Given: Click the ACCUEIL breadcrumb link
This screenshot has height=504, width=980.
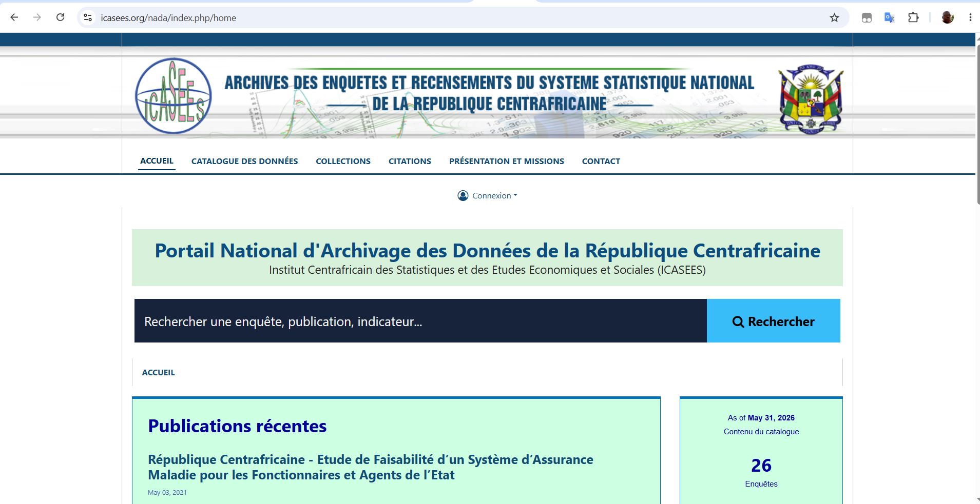Looking at the screenshot, I should click(x=158, y=373).
